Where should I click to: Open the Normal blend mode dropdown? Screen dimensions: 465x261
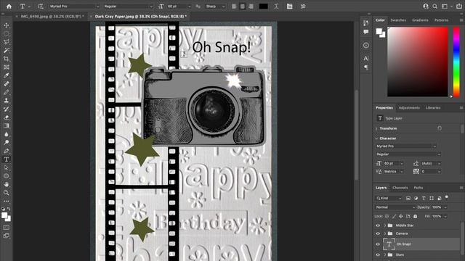[x=395, y=207]
